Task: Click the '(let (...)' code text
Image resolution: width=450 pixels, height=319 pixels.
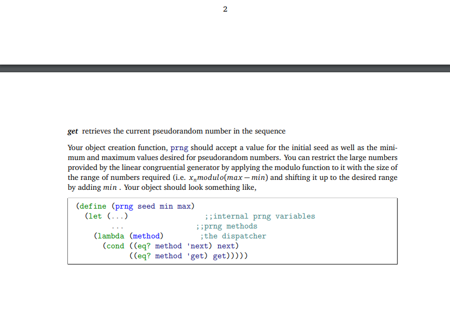Action: click(106, 216)
